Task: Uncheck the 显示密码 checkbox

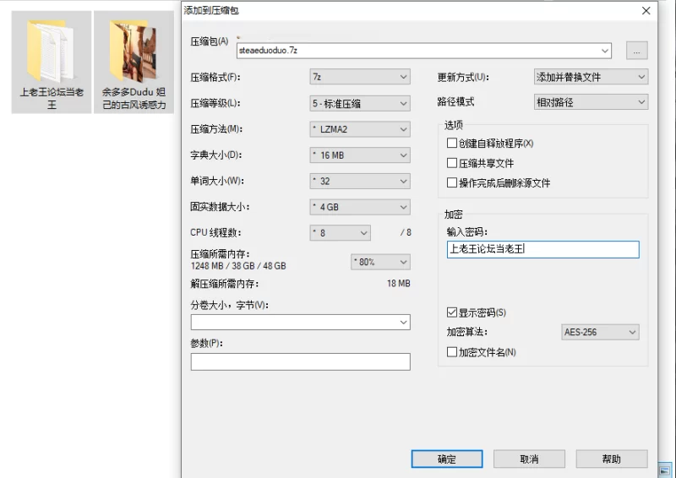Action: pos(452,312)
